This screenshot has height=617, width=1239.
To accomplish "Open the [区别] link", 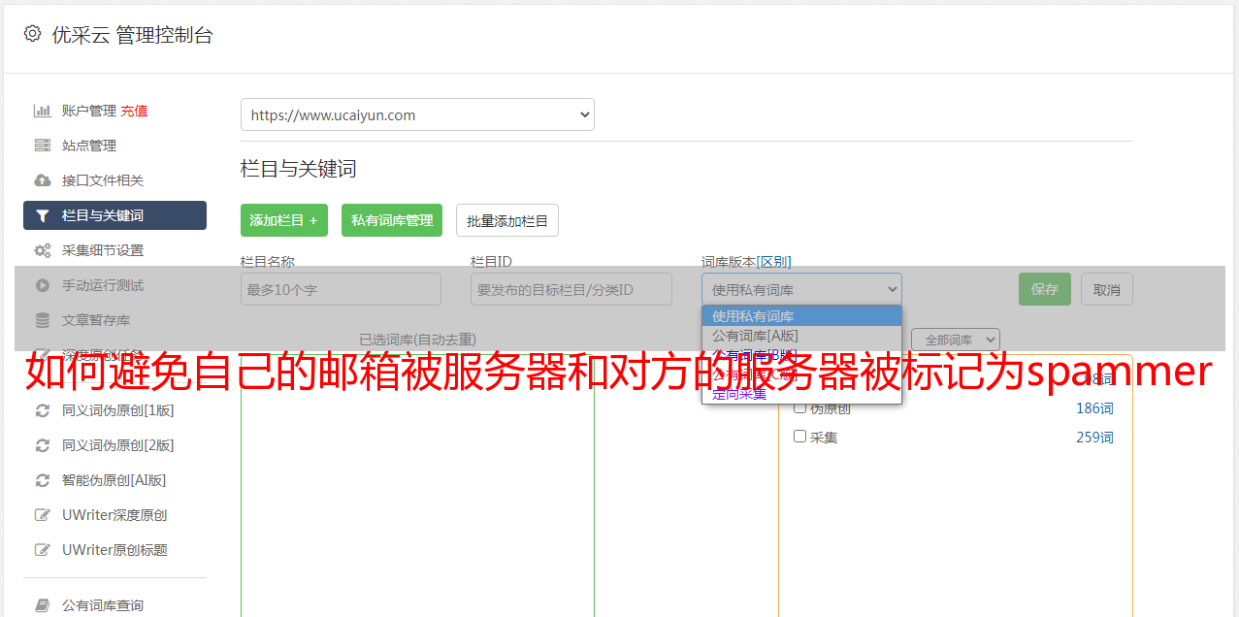I will pos(773,262).
